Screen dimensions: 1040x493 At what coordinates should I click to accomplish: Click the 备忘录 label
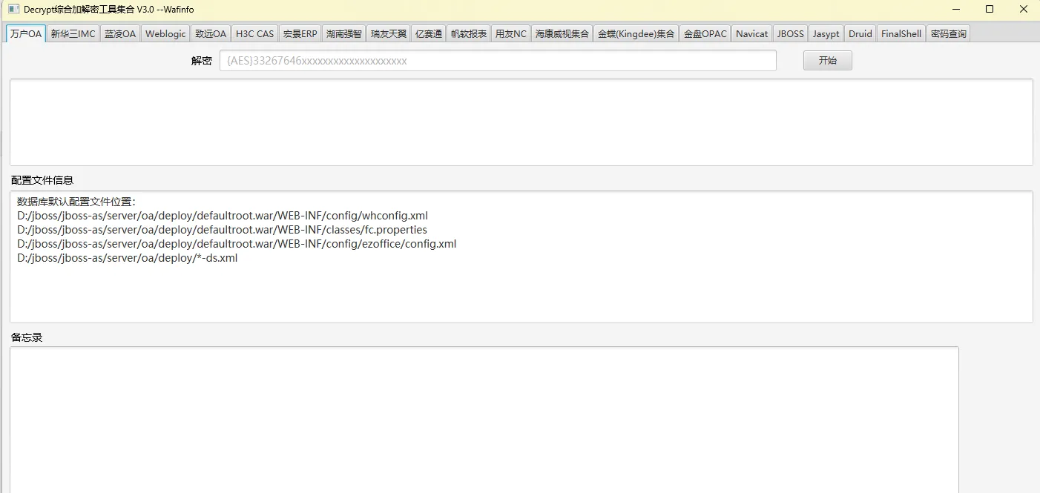click(x=27, y=337)
